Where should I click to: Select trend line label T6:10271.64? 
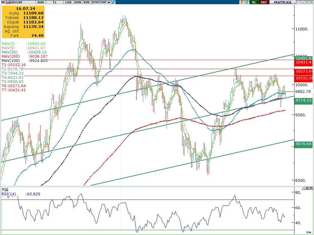click(x=14, y=86)
